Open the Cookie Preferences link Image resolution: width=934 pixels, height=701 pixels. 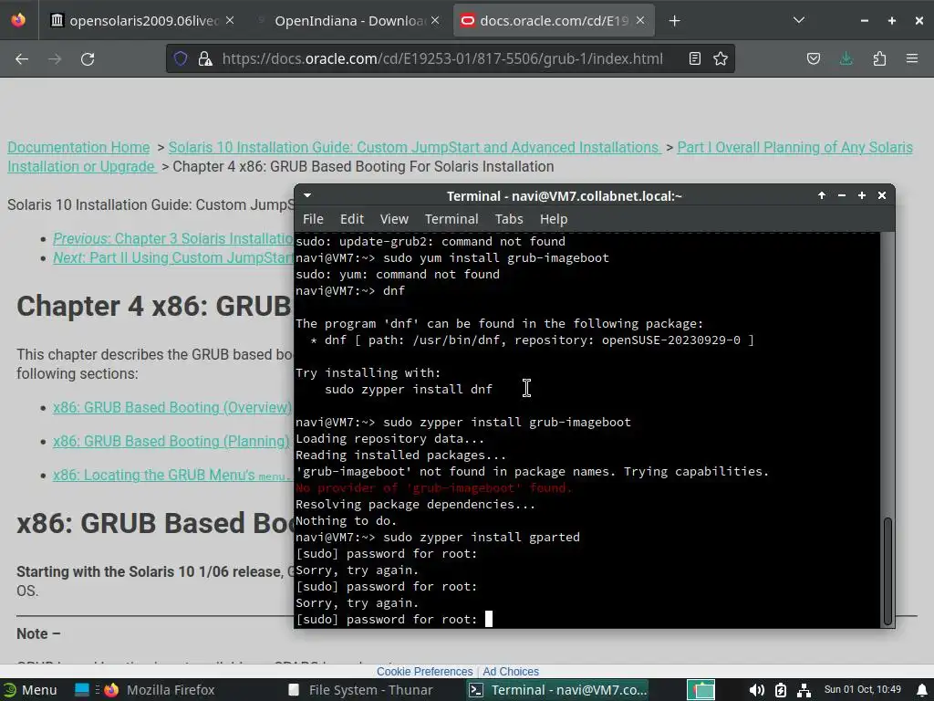424,671
